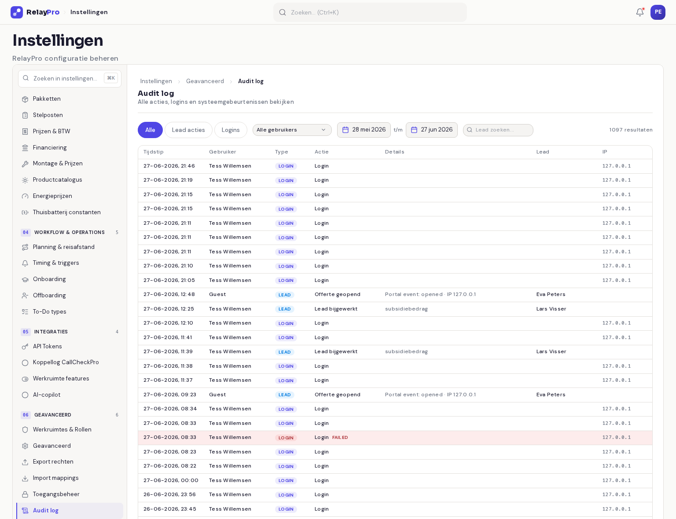676x519 pixels.
Task: Focus the Lead zoeken field
Action: coord(498,130)
